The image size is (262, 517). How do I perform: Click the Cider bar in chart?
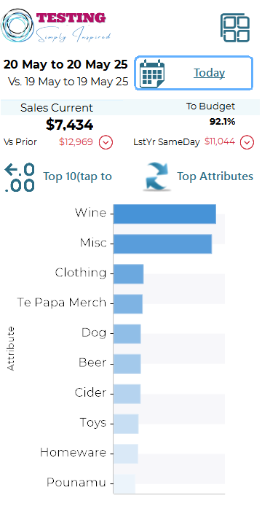[127, 394]
